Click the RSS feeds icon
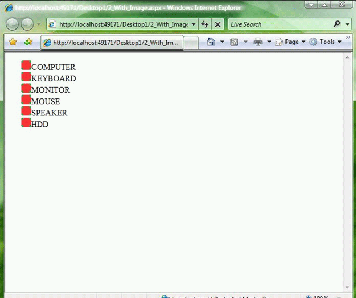The width and height of the screenshot is (356, 298). [x=234, y=42]
